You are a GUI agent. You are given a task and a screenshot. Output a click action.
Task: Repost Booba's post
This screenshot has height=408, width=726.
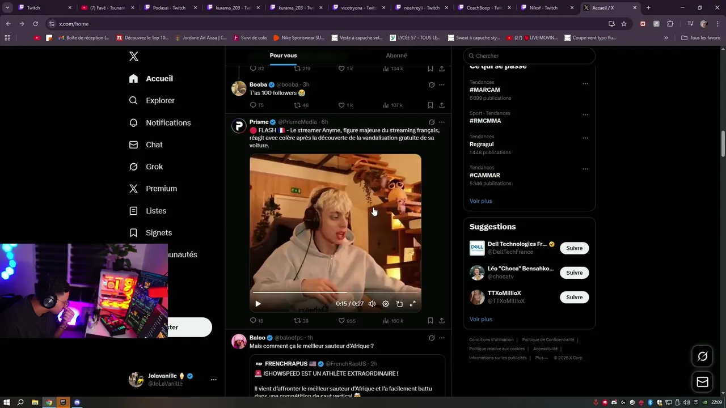click(x=297, y=105)
